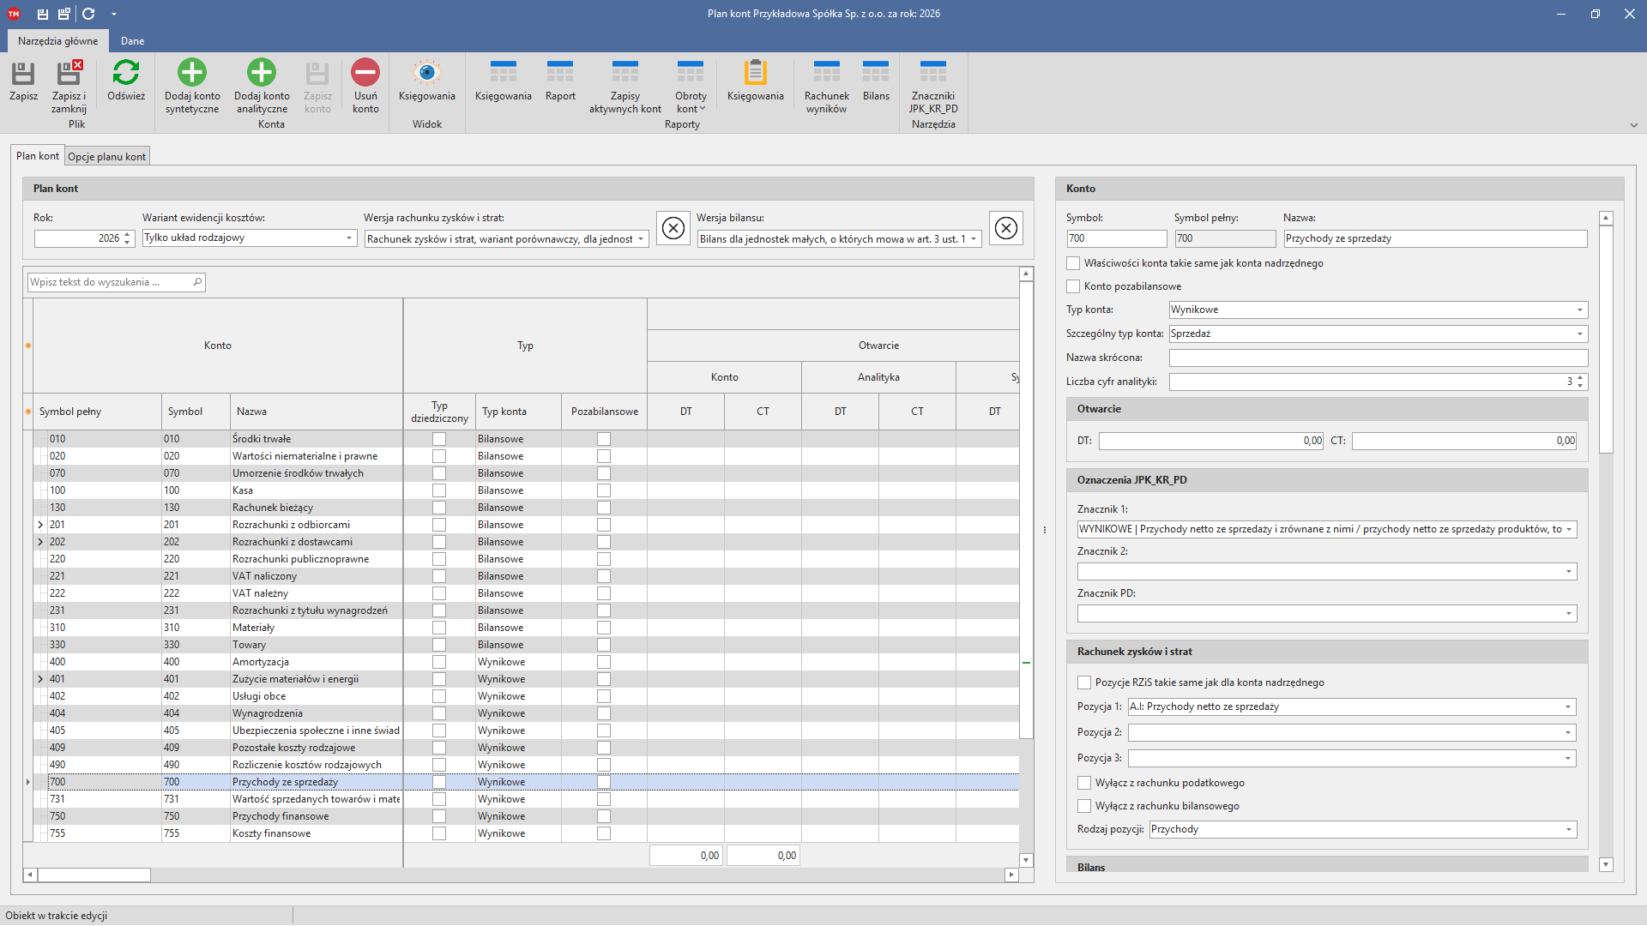Check Wyłącz z rachunku podatkowego
This screenshot has height=926, width=1647.
tap(1084, 783)
